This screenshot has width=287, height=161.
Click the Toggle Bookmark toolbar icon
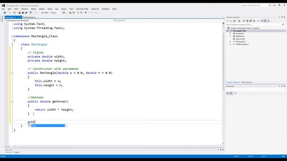tap(86, 13)
